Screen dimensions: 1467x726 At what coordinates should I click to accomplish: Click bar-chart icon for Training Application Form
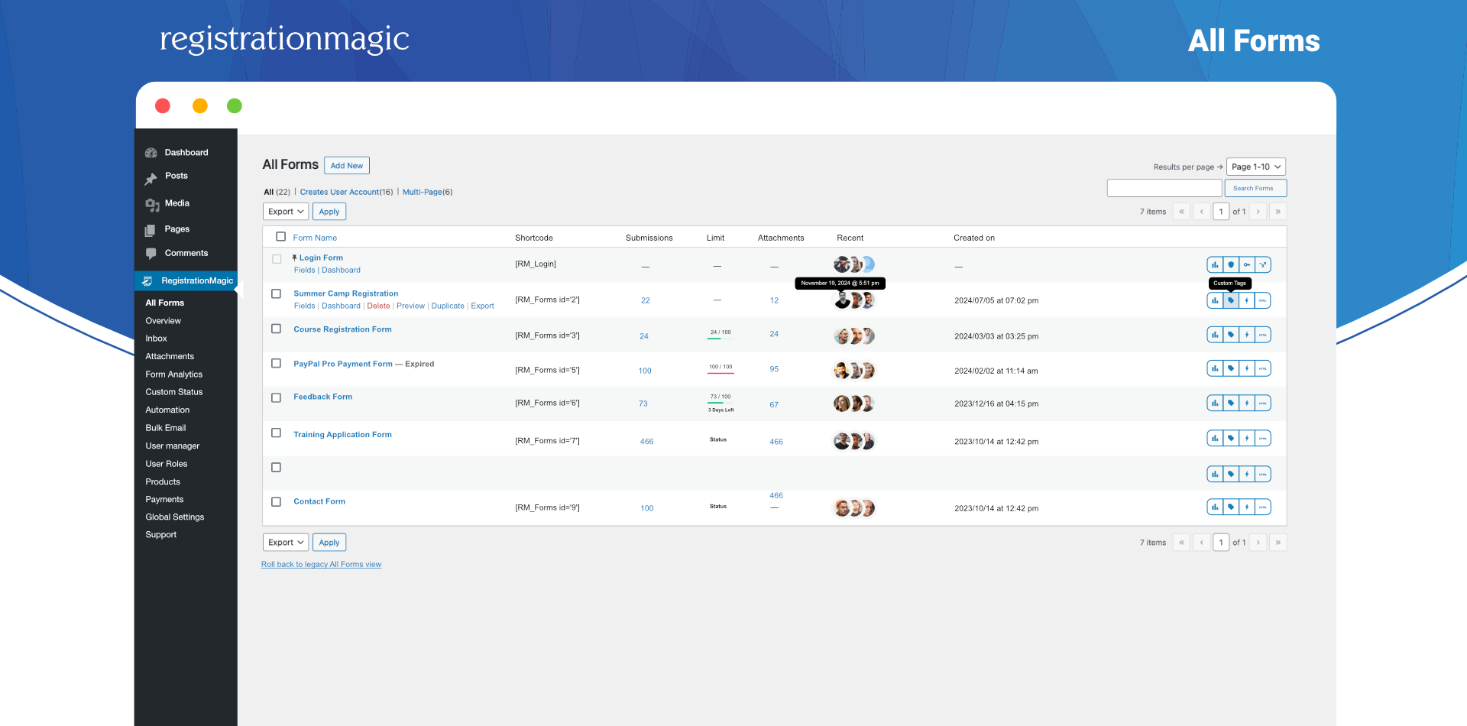pos(1215,438)
